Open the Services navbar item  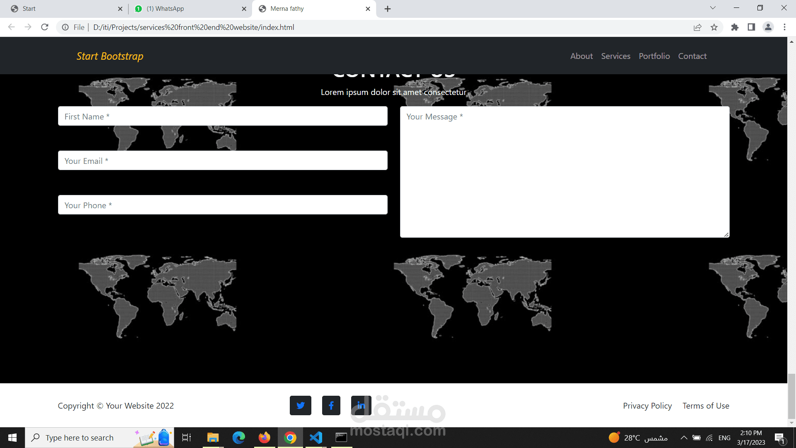pyautogui.click(x=616, y=56)
